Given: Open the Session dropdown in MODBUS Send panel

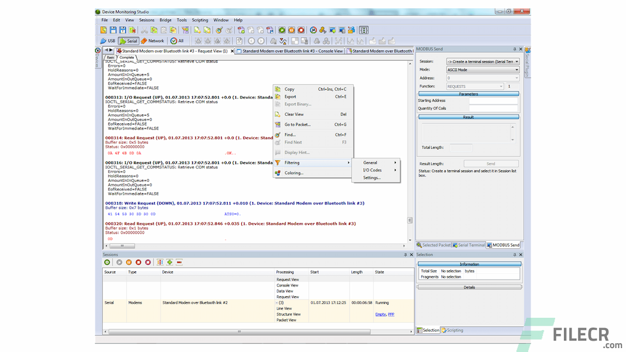Looking at the screenshot, I should (x=516, y=61).
